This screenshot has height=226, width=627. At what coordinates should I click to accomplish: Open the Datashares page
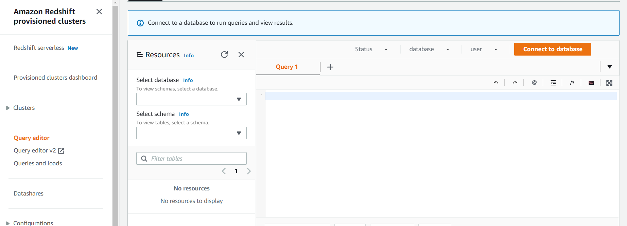pyautogui.click(x=29, y=193)
